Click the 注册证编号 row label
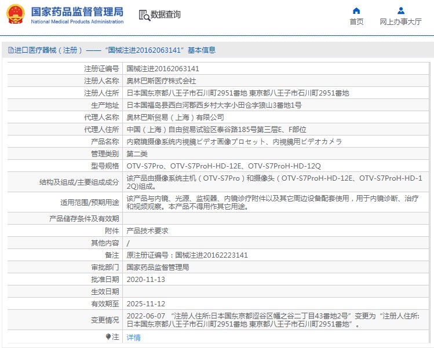Image resolution: width=434 pixels, height=348 pixels. point(101,68)
